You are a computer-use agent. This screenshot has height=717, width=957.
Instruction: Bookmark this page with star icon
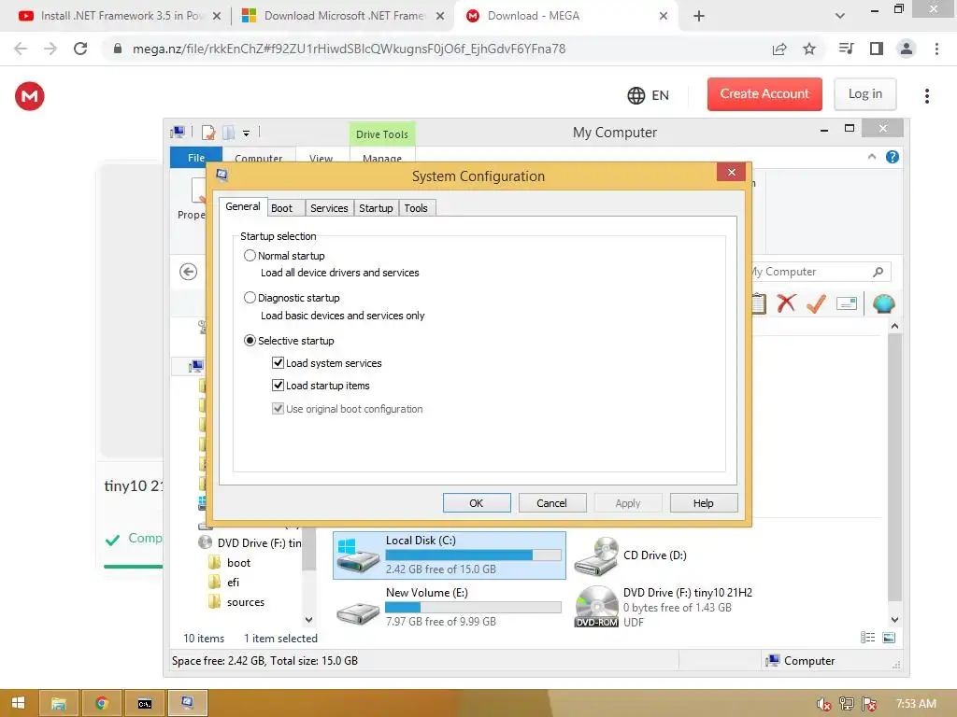coord(809,49)
